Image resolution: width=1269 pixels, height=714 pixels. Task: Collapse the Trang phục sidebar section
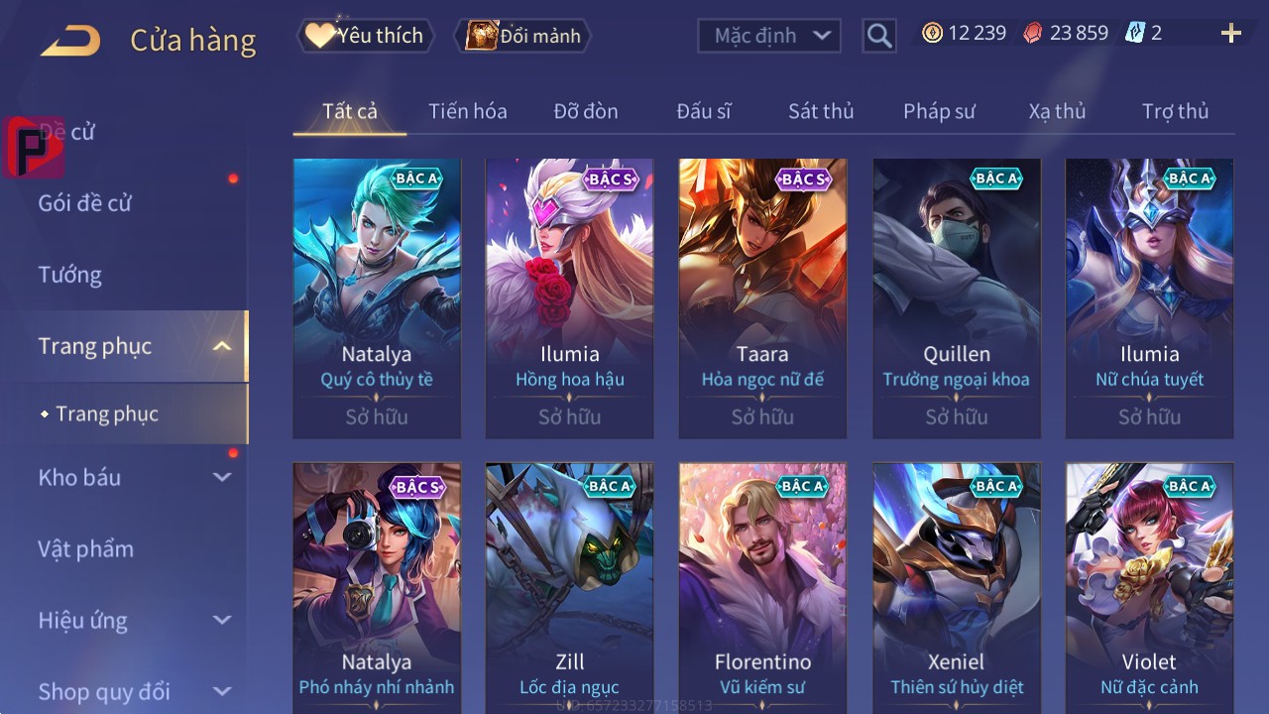click(222, 346)
